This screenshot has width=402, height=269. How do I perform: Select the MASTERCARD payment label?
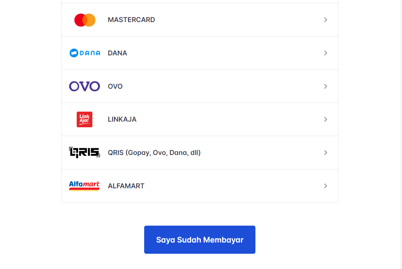(x=131, y=20)
